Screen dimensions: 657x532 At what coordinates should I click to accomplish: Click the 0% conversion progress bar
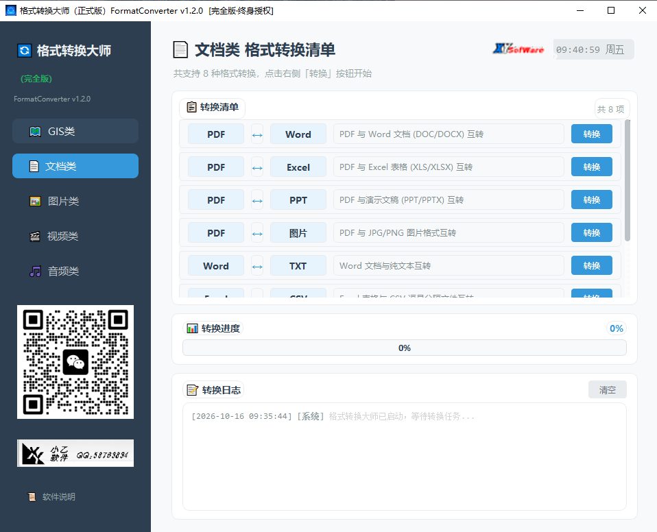(405, 348)
